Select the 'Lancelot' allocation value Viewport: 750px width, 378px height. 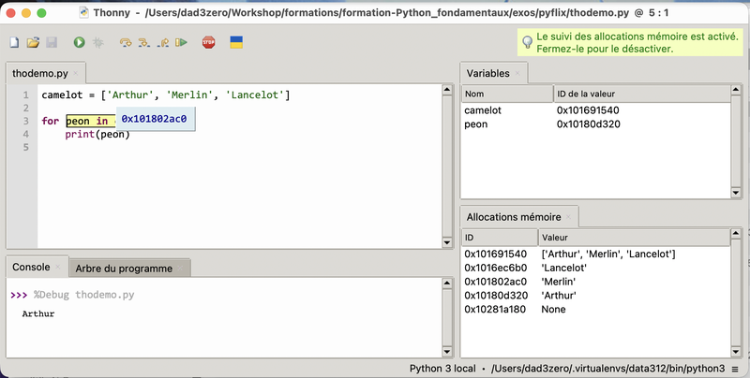(x=564, y=268)
